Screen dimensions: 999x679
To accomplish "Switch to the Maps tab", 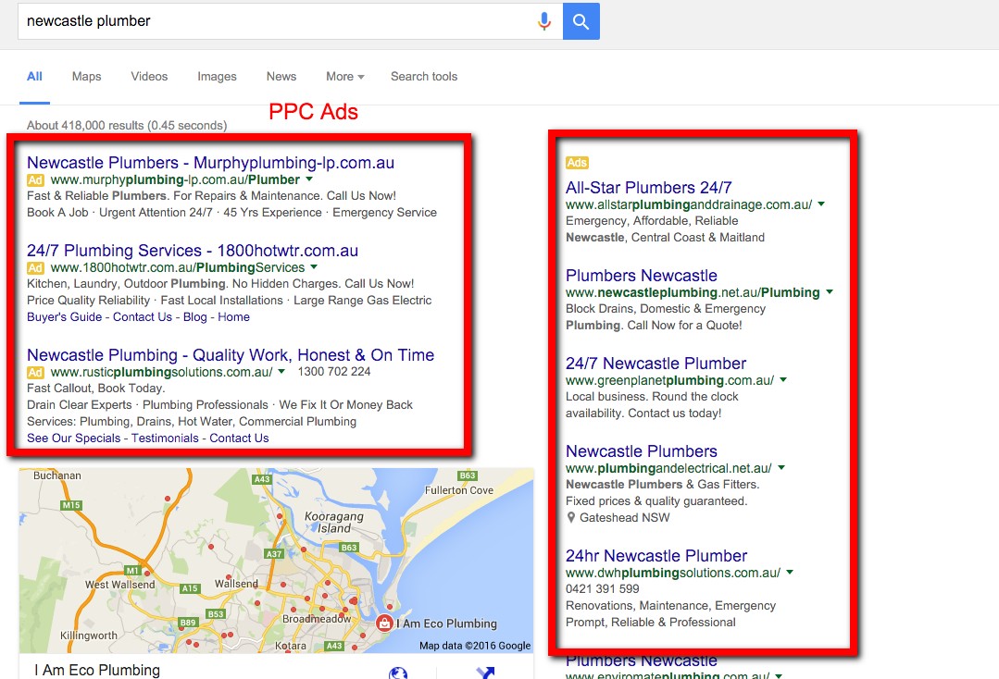I will (86, 76).
